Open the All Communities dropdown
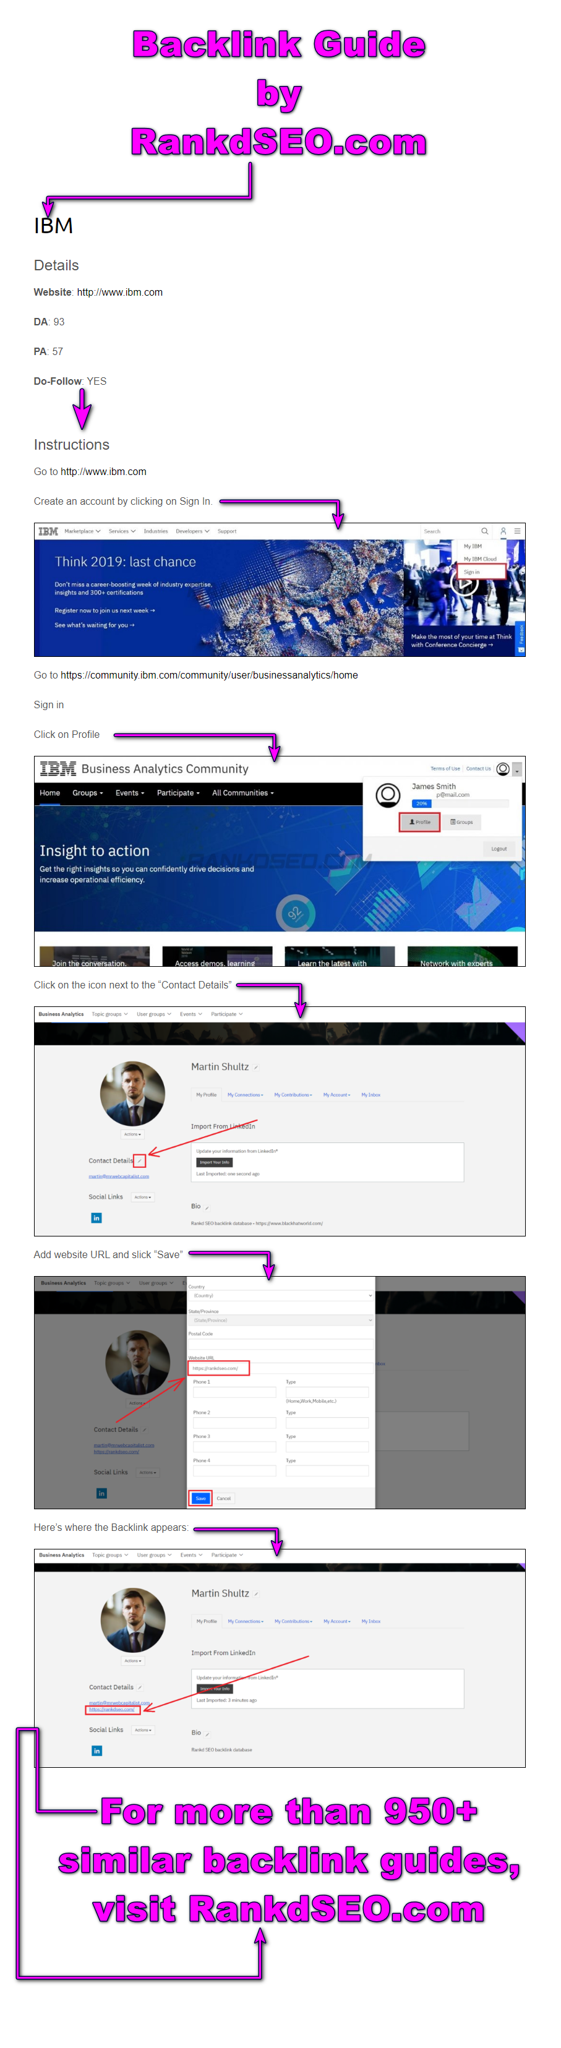The image size is (561, 2048). click(242, 792)
